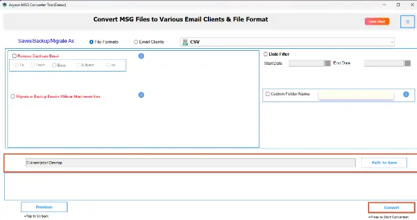Enable the Date Filter checkbox
This screenshot has height=220, width=417.
coord(266,54)
